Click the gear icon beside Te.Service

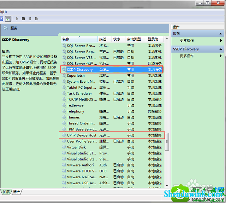(64, 105)
